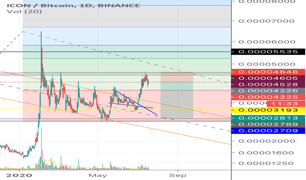
Task: Select the red-green short position box
Action: click(x=177, y=95)
